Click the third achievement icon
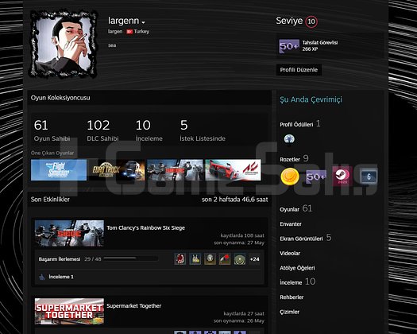The width and height of the screenshot is (417, 334). (210, 259)
